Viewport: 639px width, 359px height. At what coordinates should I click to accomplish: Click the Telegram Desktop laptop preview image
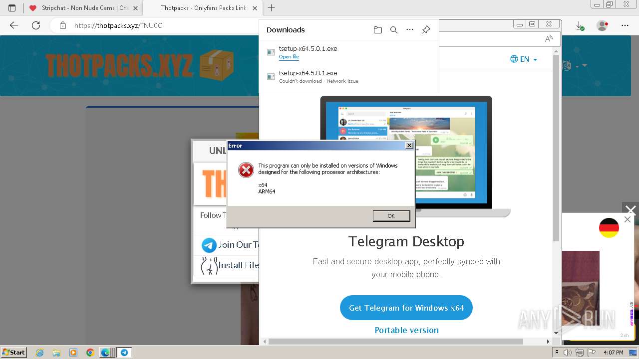pos(406,156)
